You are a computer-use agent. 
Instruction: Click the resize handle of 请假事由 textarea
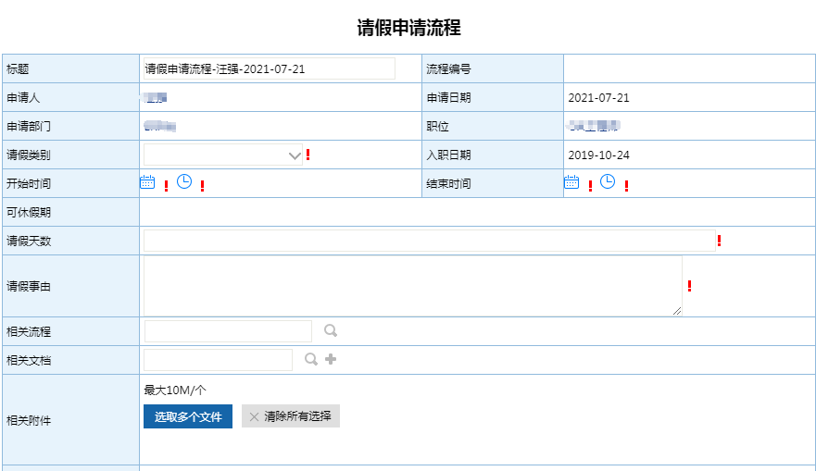677,311
